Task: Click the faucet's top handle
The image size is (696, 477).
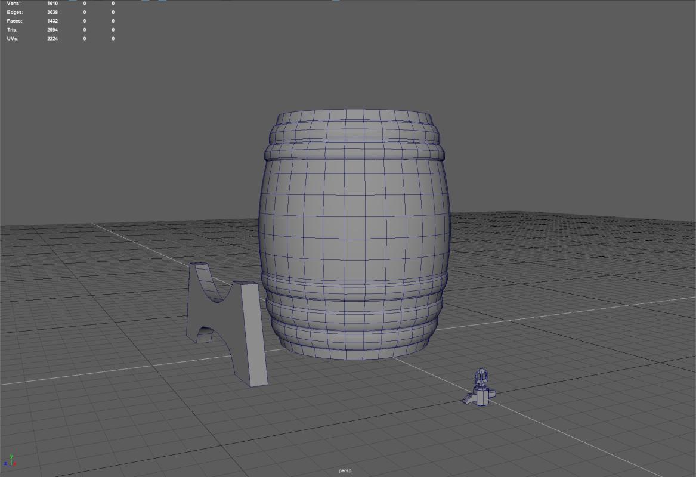Action: pyautogui.click(x=481, y=376)
